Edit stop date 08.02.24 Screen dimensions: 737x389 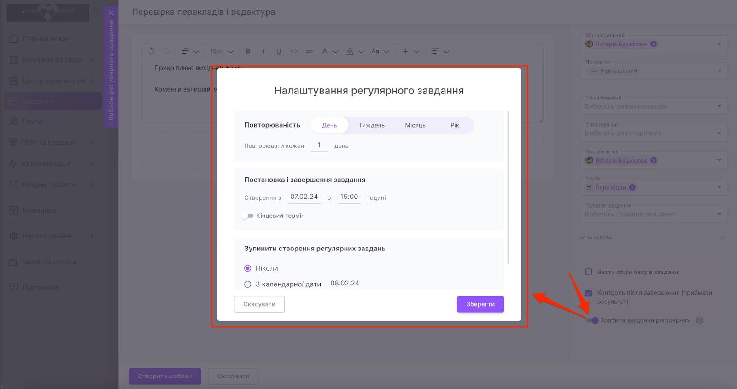pos(345,284)
